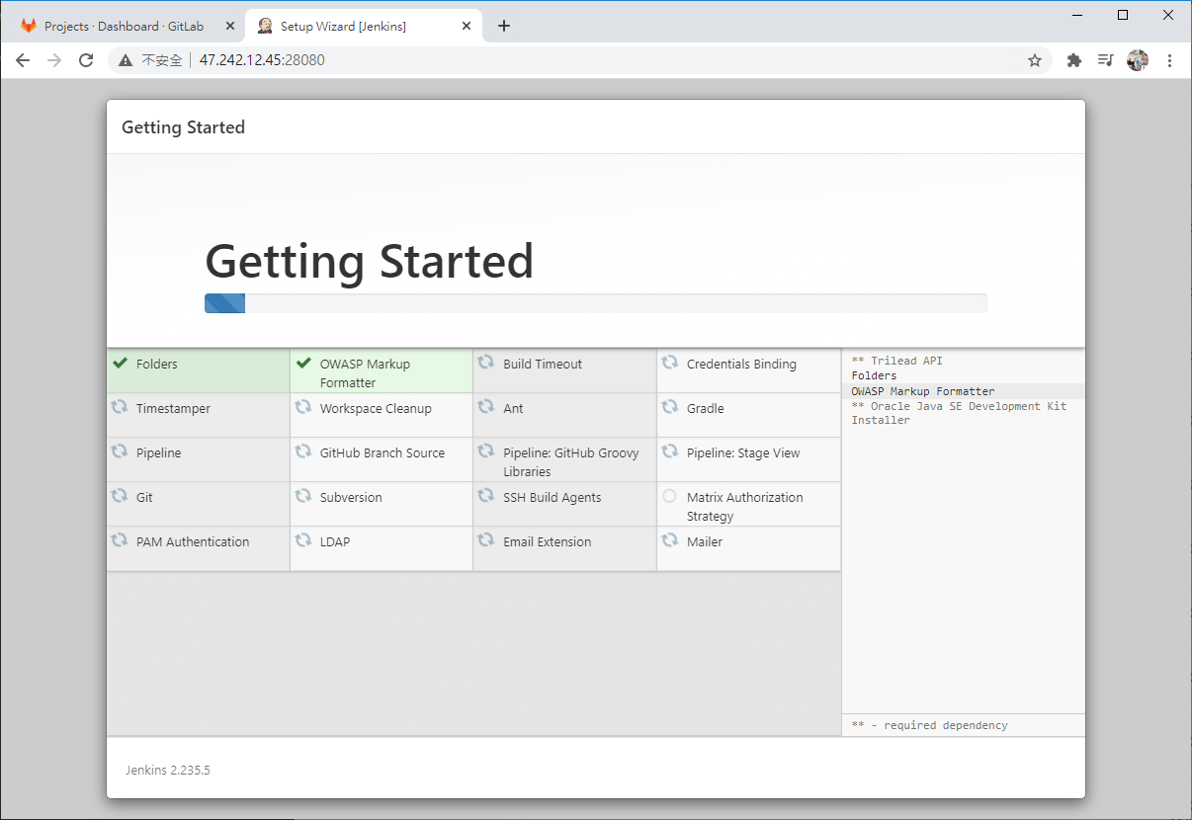Click the spinner icon beside Email Extension
Screen dimensions: 1192x820
click(486, 540)
